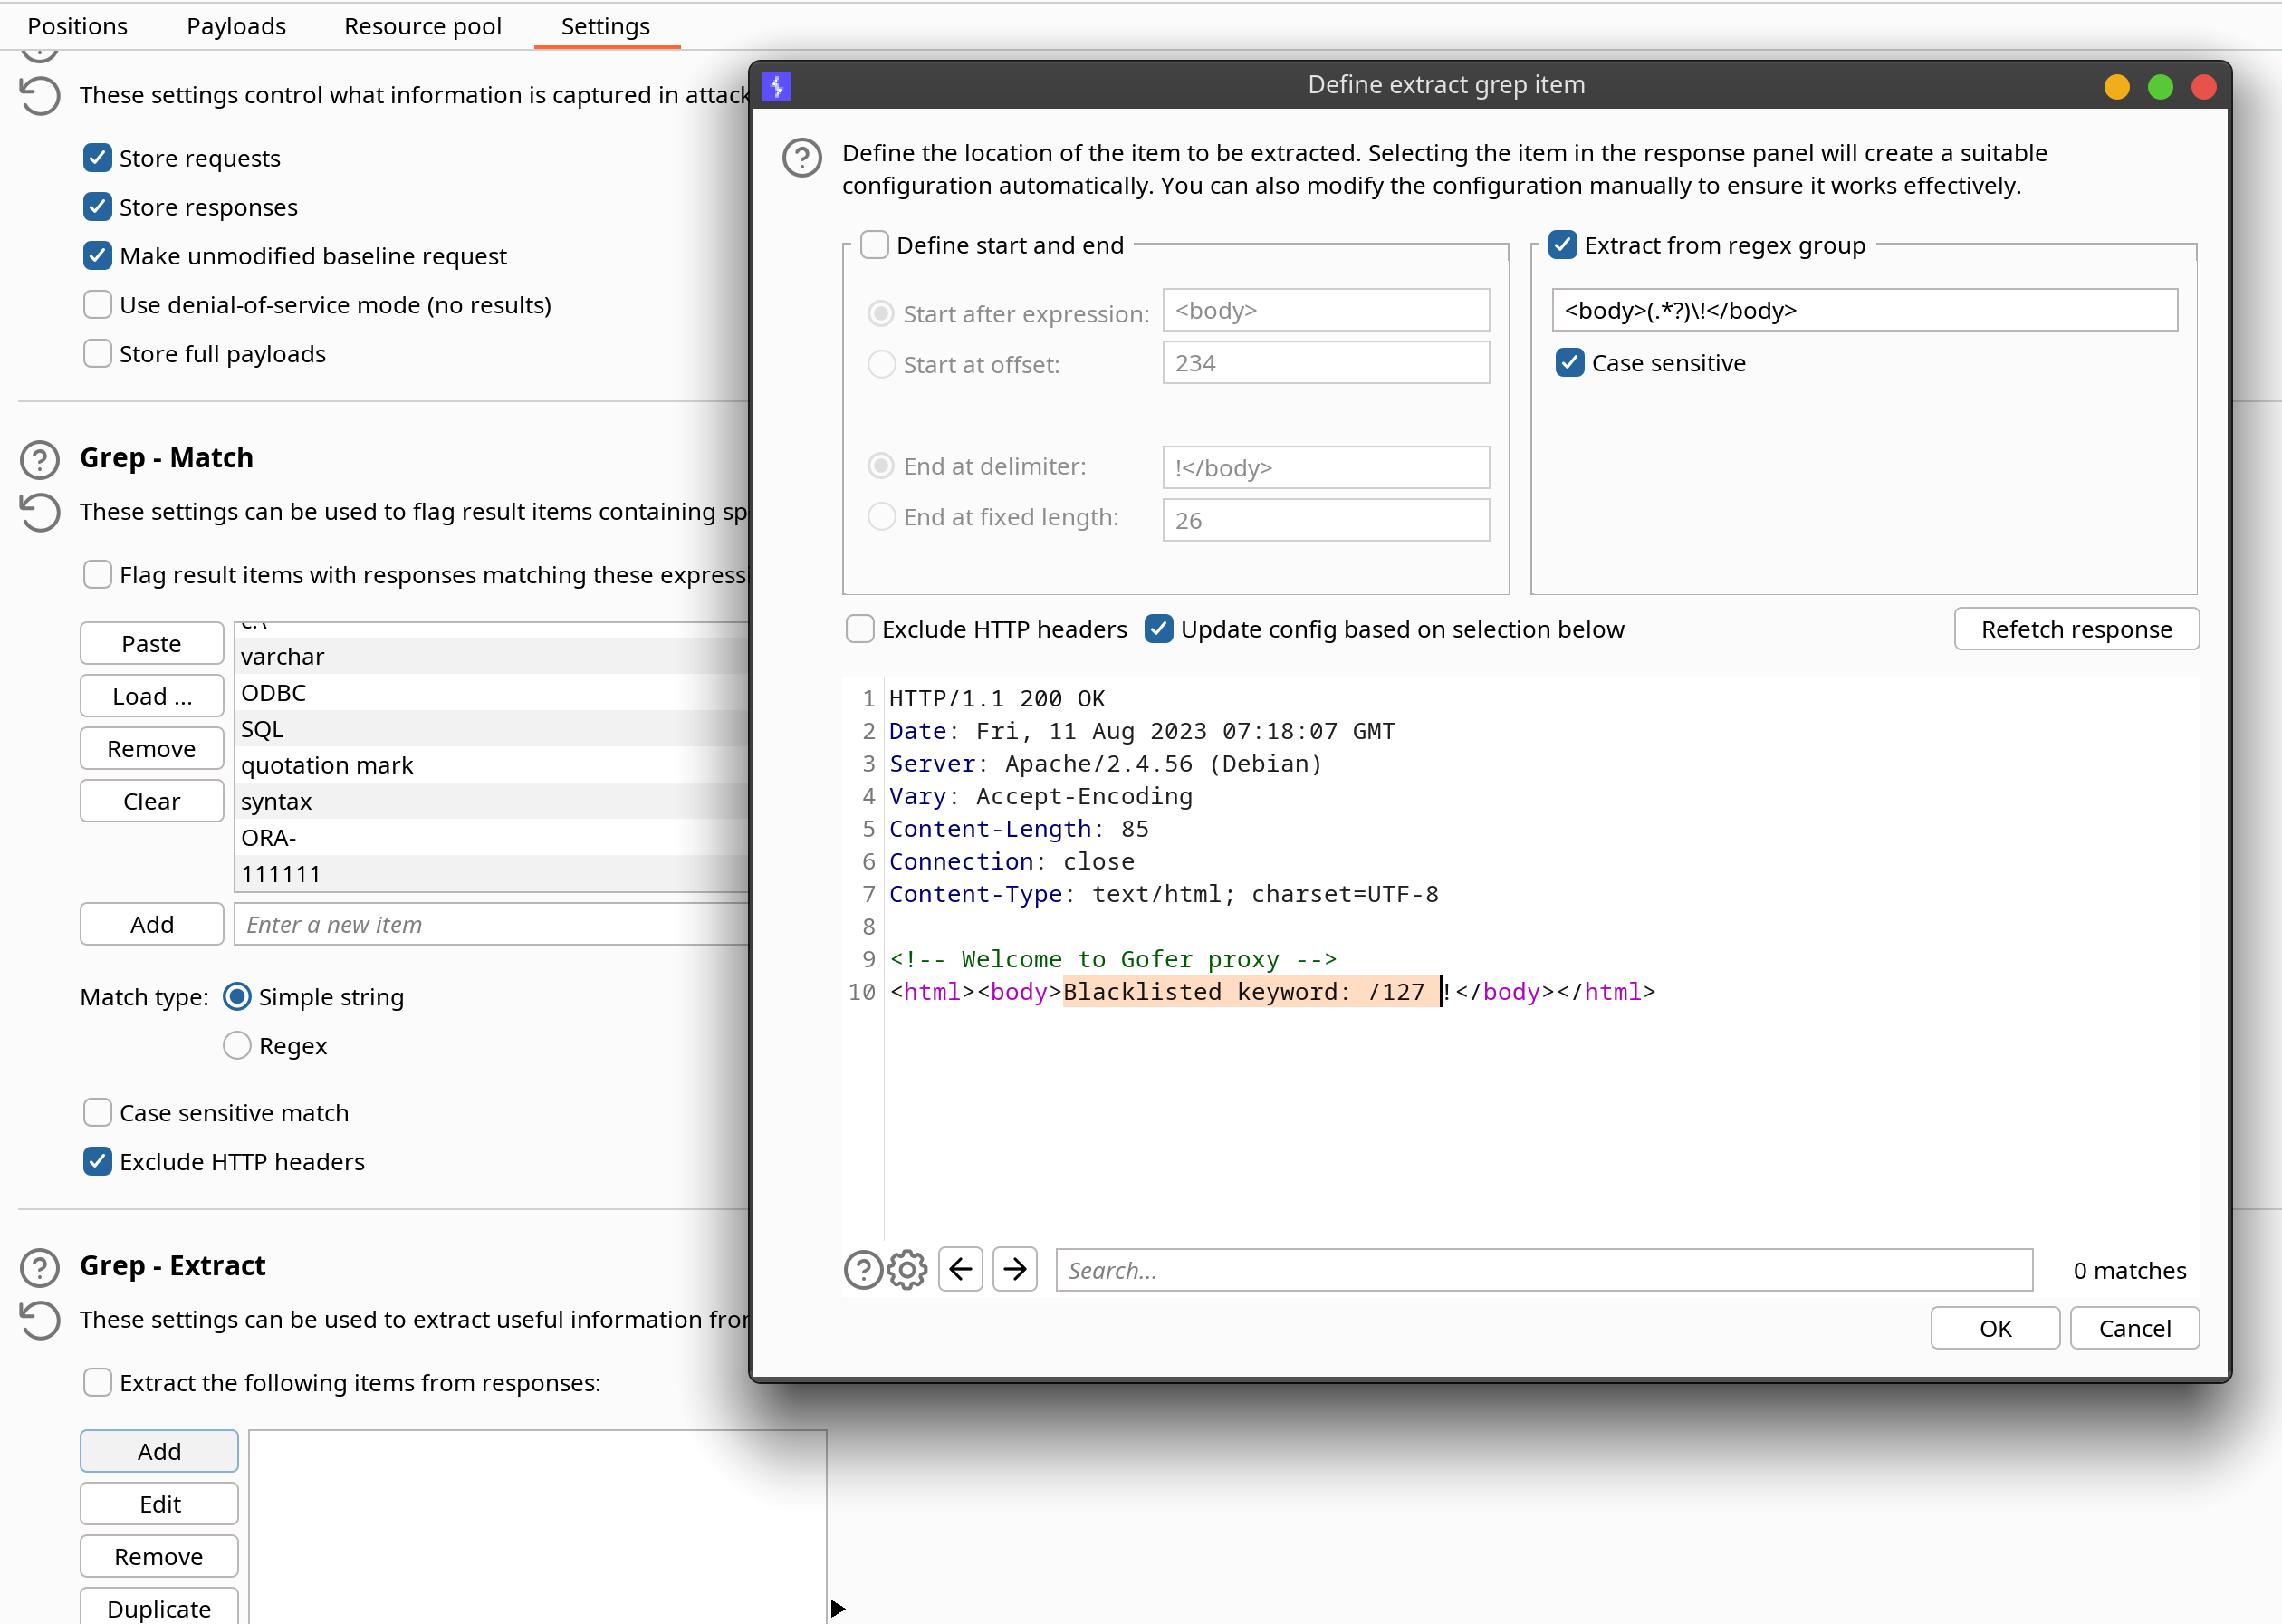This screenshot has width=2282, height=1624.
Task: Go to next search match arrow
Action: click(1014, 1269)
